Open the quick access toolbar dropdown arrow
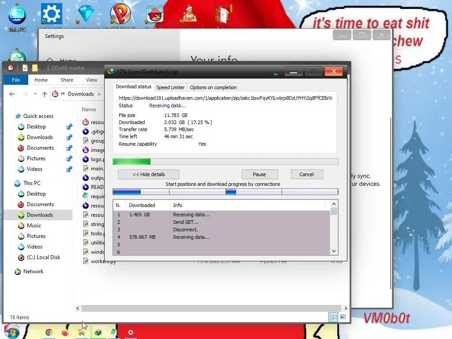 tap(43, 68)
